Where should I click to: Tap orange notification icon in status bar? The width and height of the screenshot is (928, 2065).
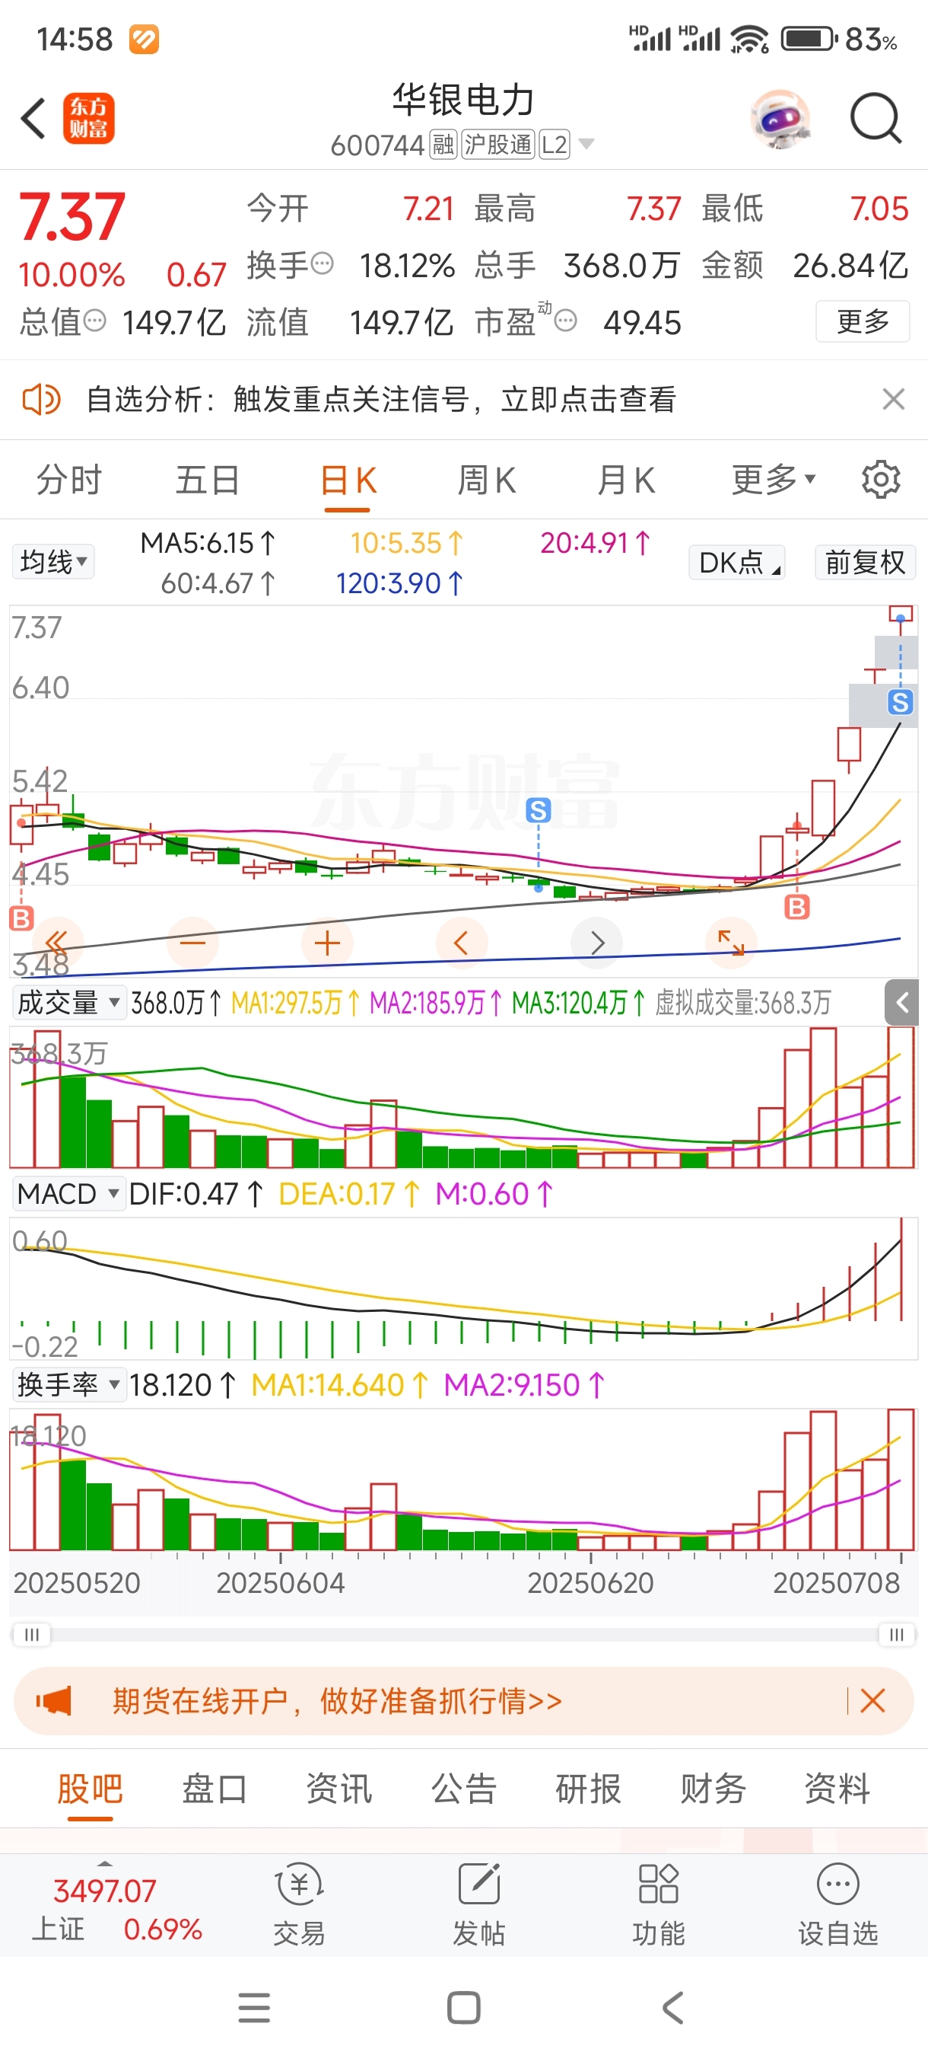(x=144, y=39)
